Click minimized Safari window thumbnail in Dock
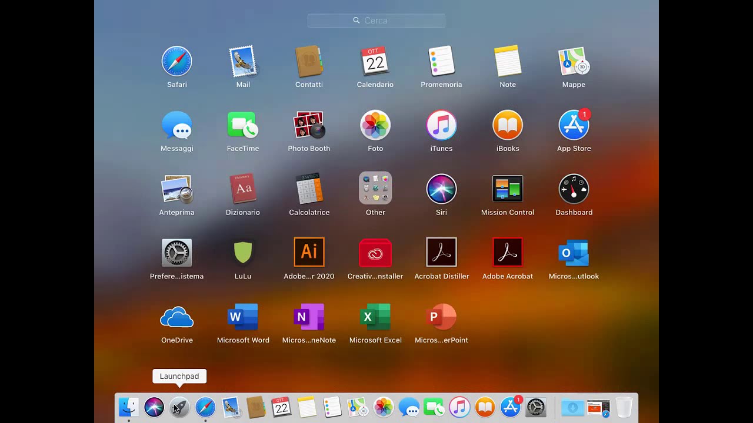 [598, 407]
